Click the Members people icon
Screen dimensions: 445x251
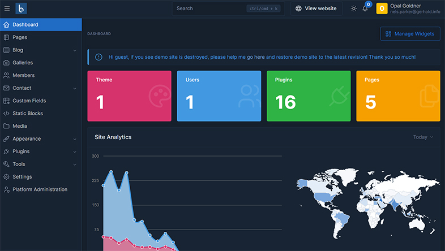point(6,75)
